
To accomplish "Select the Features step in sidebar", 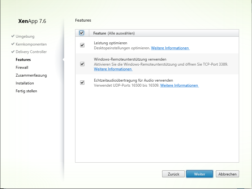I will pyautogui.click(x=23, y=60).
